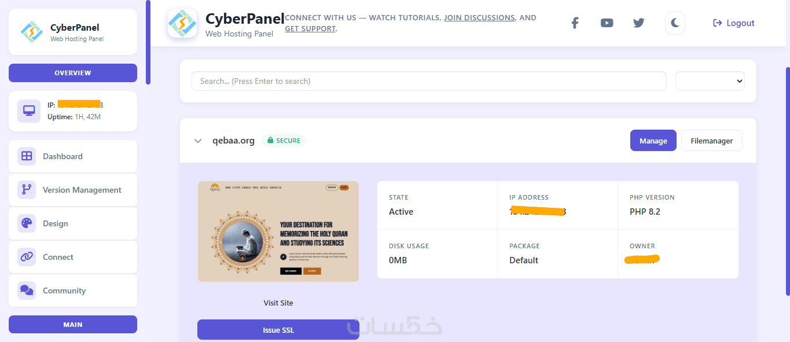
Task: Open Filemanager for qebaa.org
Action: pyautogui.click(x=711, y=141)
